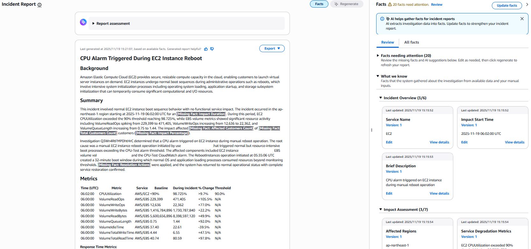Click the Update facts button
This screenshot has width=531, height=249.
tap(506, 5)
